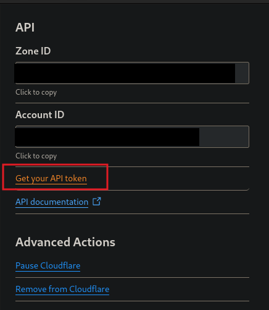Select the Account ID label text
The height and width of the screenshot is (310, 269).
pos(39,114)
